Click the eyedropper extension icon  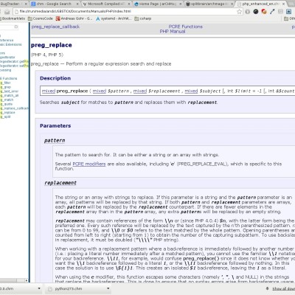tap(272, 12)
